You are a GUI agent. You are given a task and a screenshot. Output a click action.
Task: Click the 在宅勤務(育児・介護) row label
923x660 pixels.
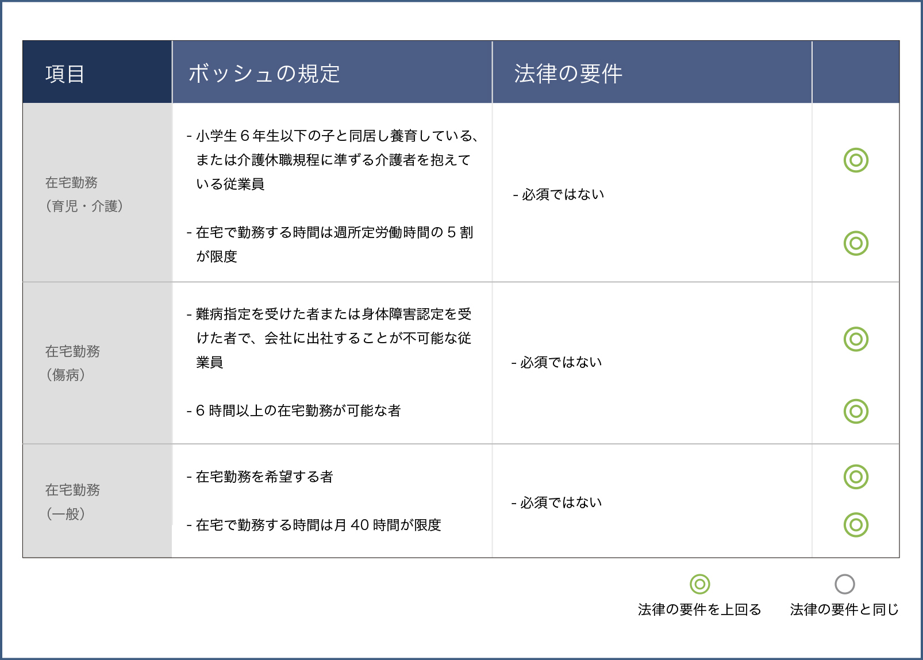84,194
